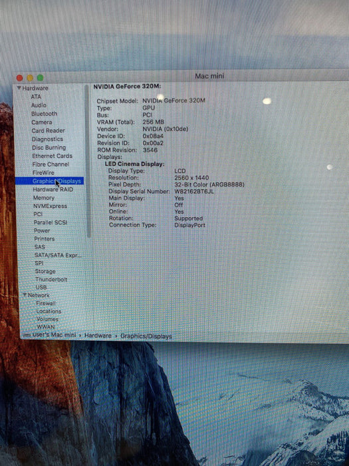Select Disc Burning entry
This screenshot has width=349, height=466.
point(49,147)
